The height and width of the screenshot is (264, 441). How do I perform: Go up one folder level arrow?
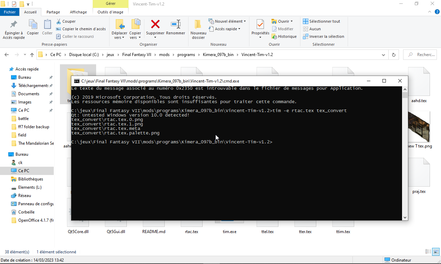(x=32, y=55)
